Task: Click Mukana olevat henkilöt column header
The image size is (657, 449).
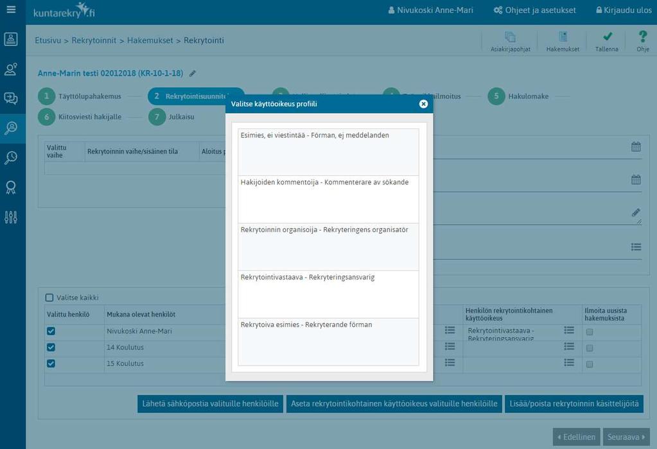Action: (141, 314)
